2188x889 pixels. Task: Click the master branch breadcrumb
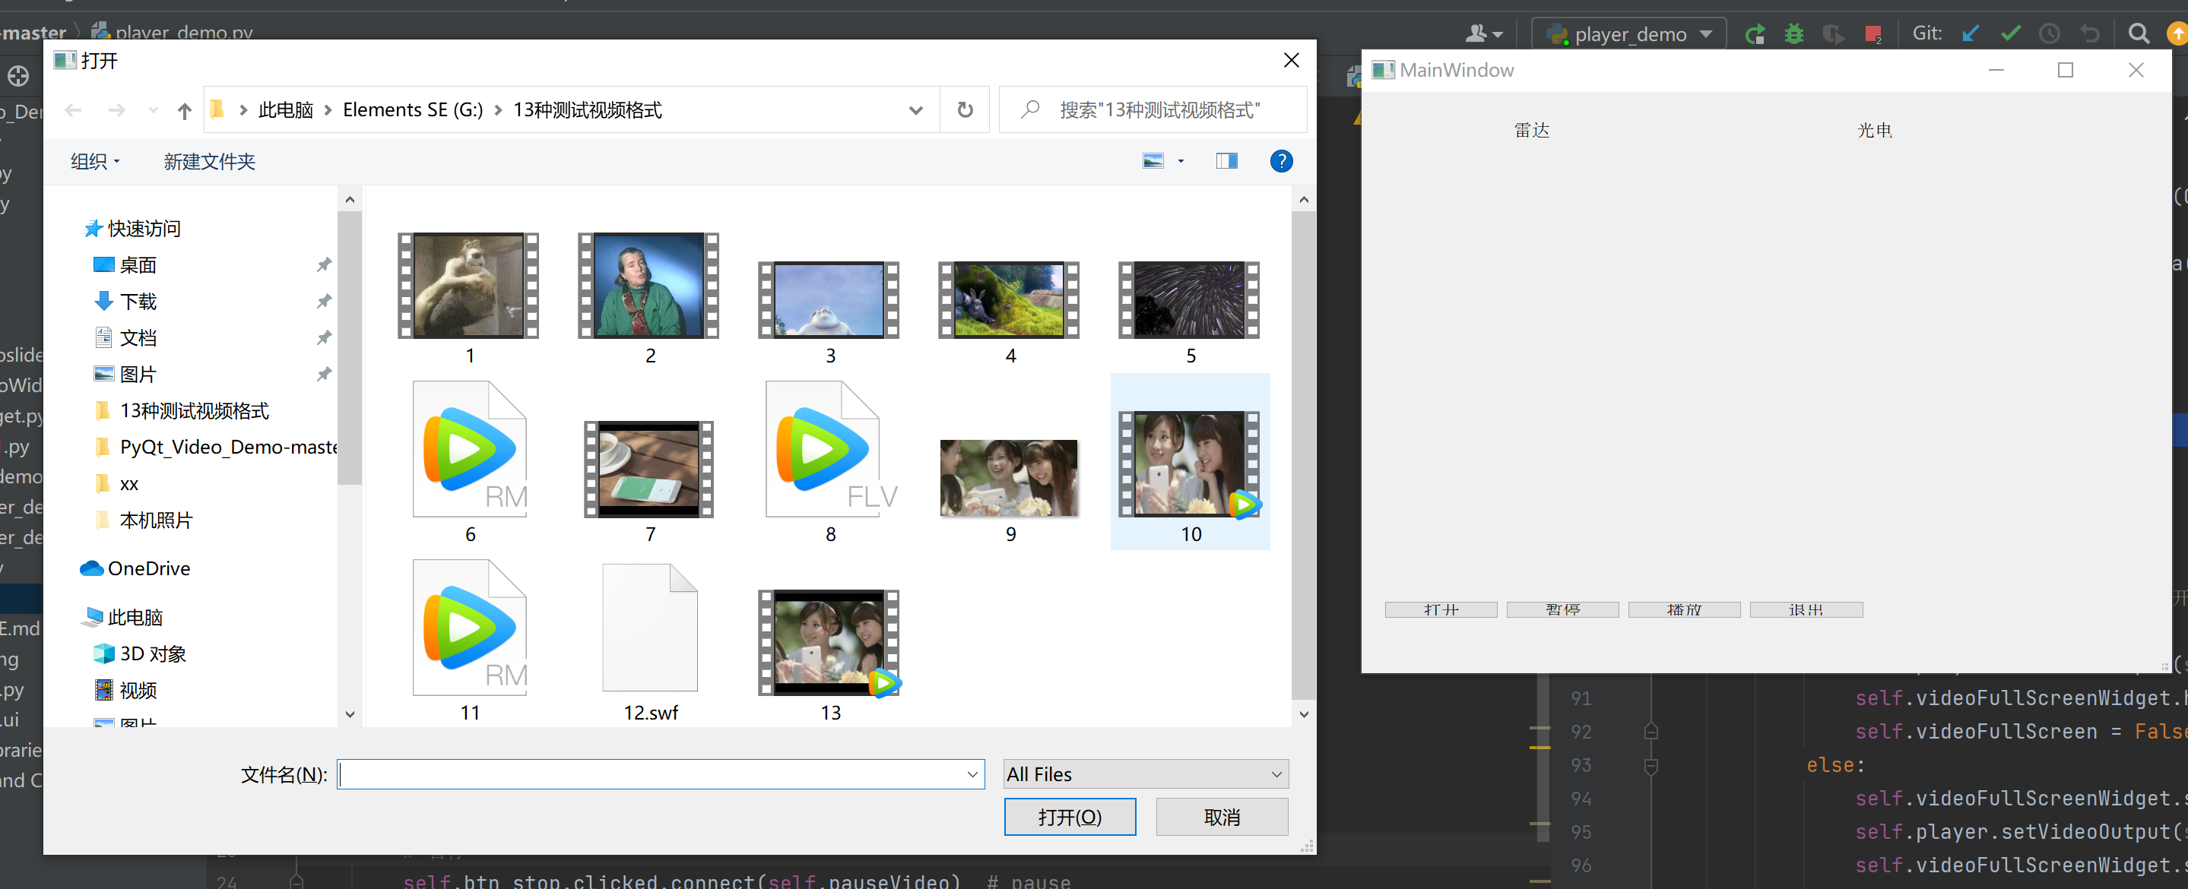pyautogui.click(x=34, y=31)
